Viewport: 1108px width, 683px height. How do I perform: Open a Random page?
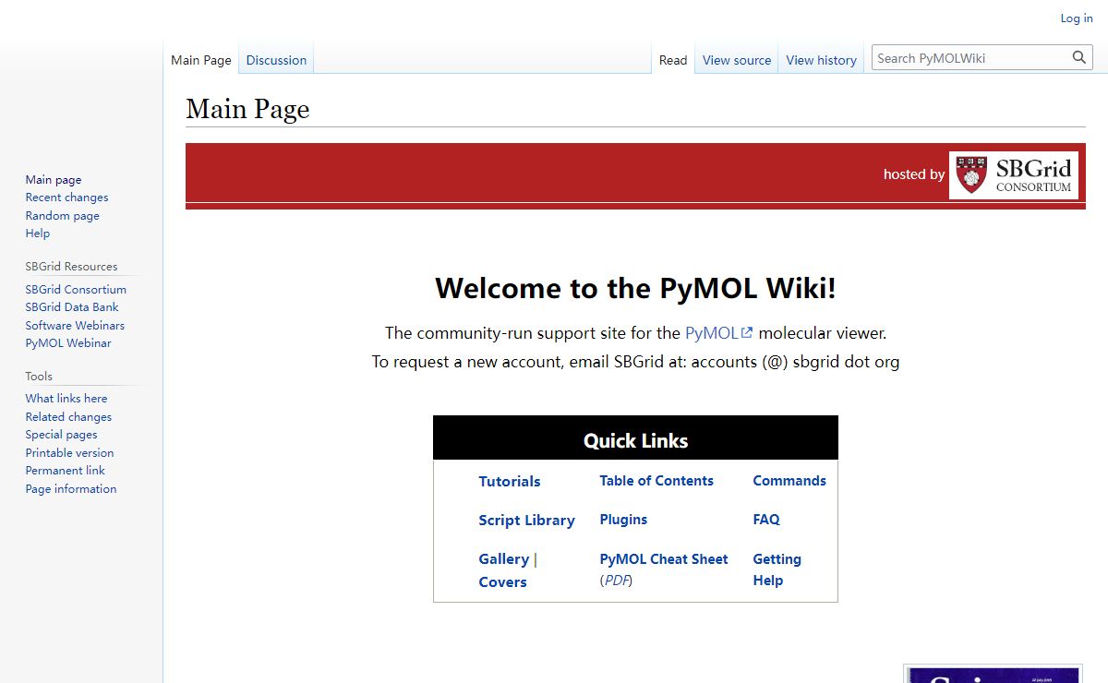(63, 216)
